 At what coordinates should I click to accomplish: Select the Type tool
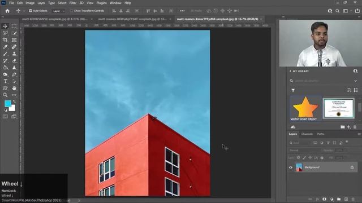[x=5, y=81]
